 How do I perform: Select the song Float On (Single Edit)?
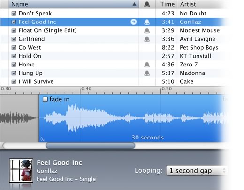tap(47, 30)
